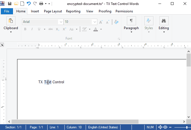The height and width of the screenshot is (130, 191).
Task: Click the Redo arrow
Action: click(x=35, y=4)
